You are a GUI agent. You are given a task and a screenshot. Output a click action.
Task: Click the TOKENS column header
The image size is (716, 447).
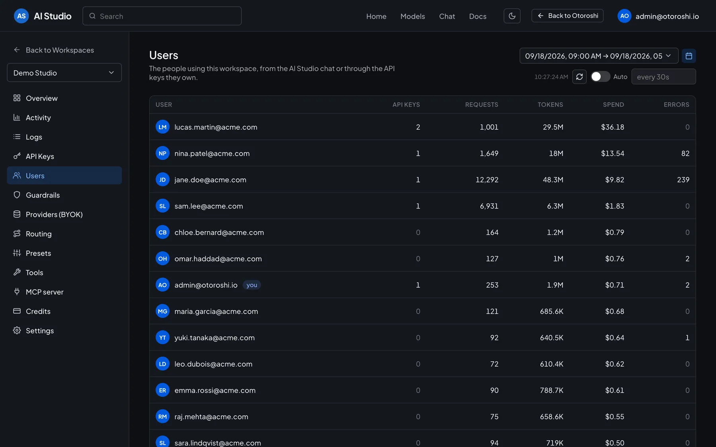[551, 104]
